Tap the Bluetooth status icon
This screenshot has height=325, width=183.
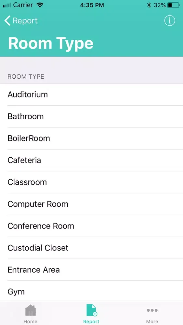click(x=149, y=5)
